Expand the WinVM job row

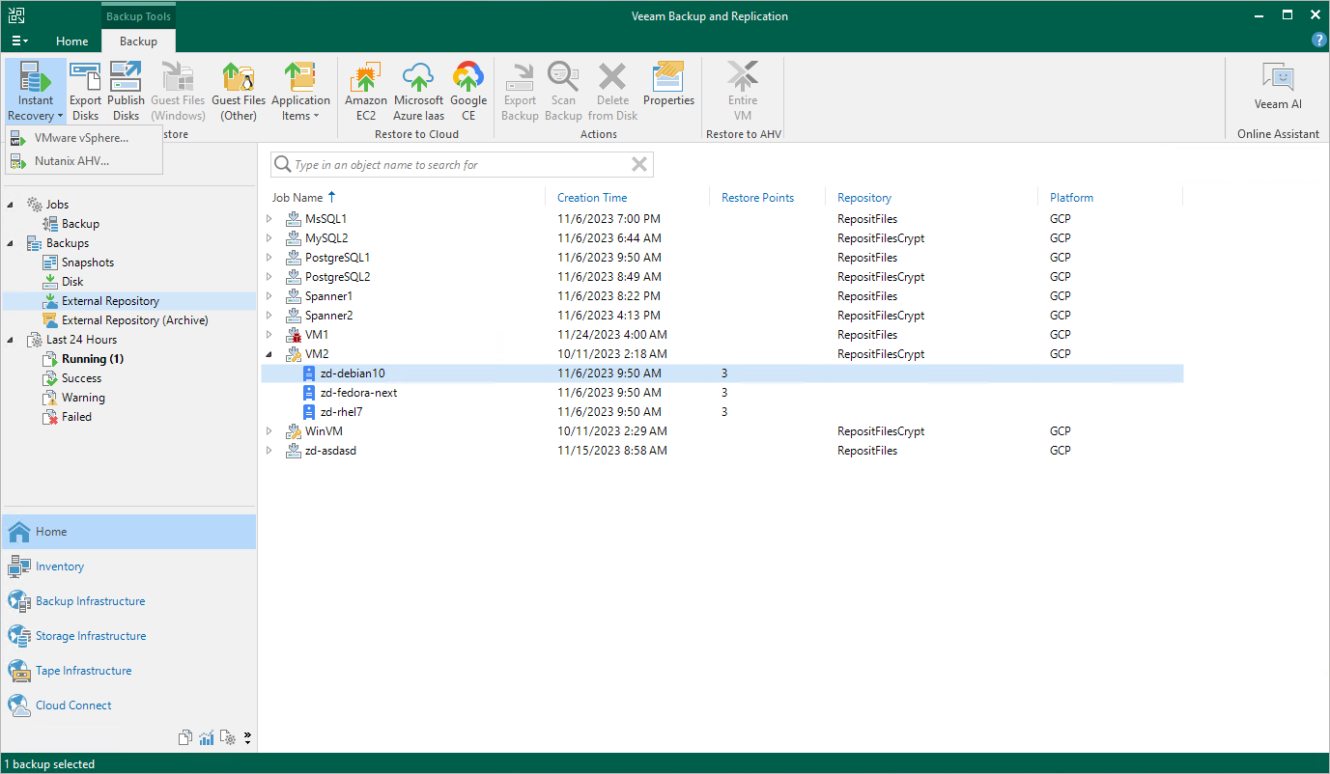point(269,431)
